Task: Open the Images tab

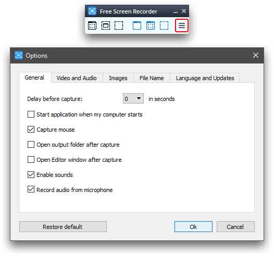Action: click(x=118, y=78)
